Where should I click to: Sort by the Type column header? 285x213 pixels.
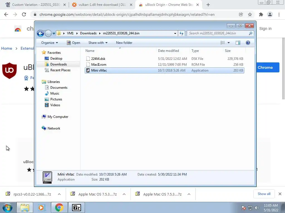pos(206,51)
